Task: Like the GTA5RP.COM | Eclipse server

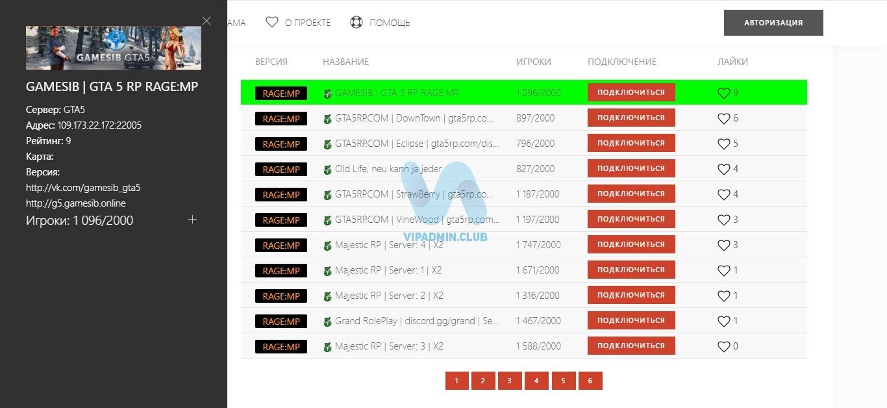Action: (x=723, y=144)
